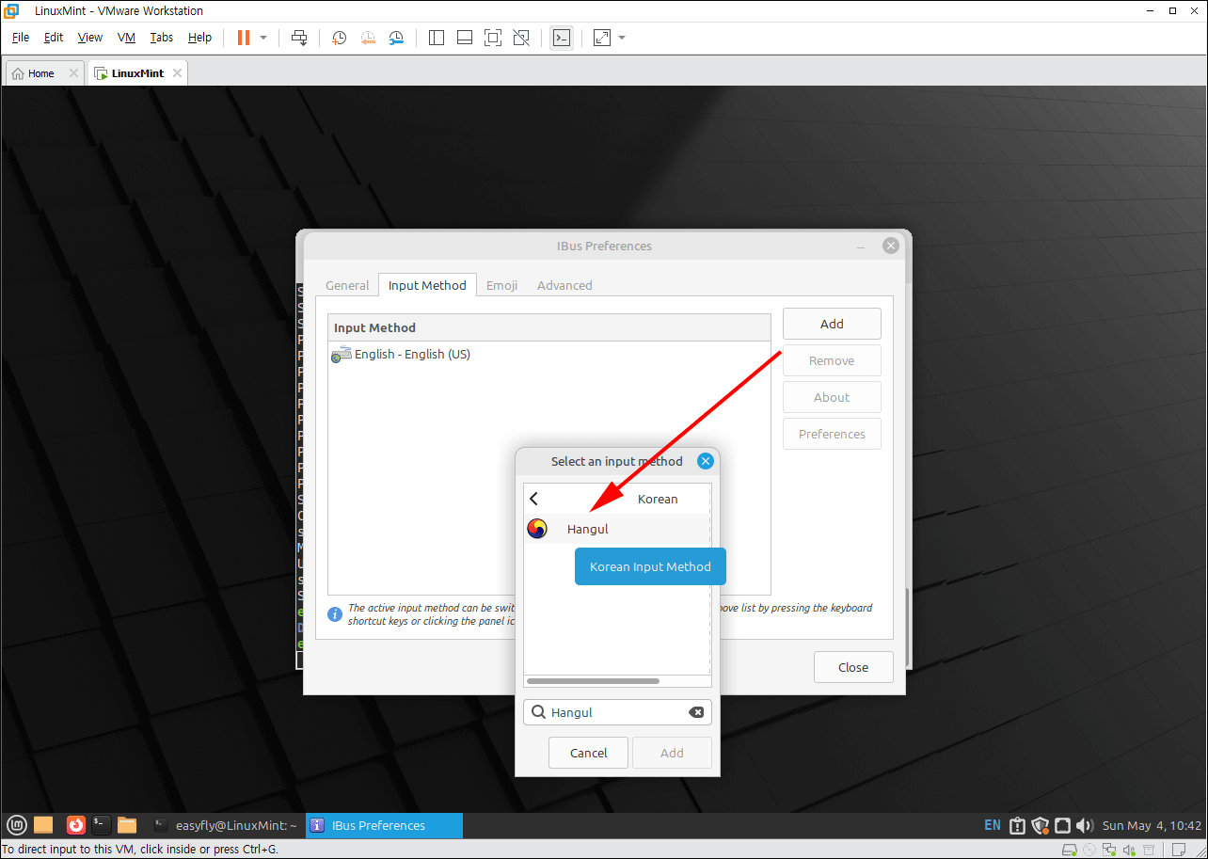This screenshot has height=859, width=1208.
Task: Open the update manager shield icon
Action: tap(1040, 825)
